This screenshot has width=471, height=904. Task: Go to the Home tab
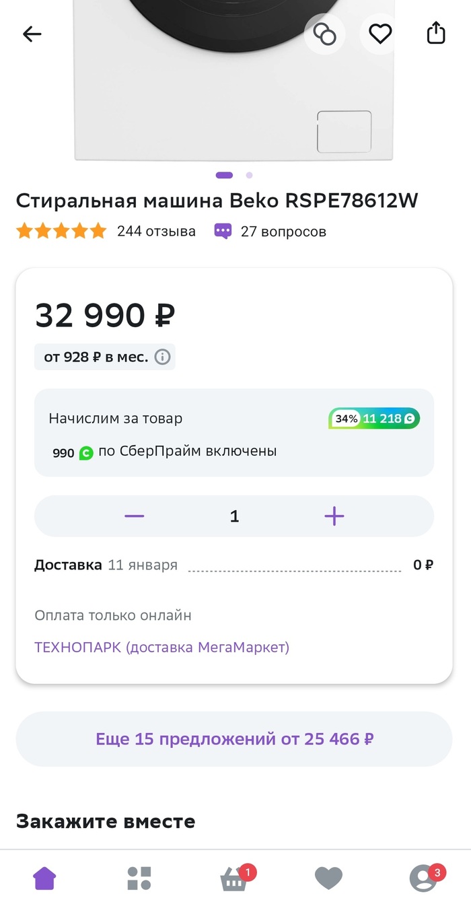coord(45,878)
